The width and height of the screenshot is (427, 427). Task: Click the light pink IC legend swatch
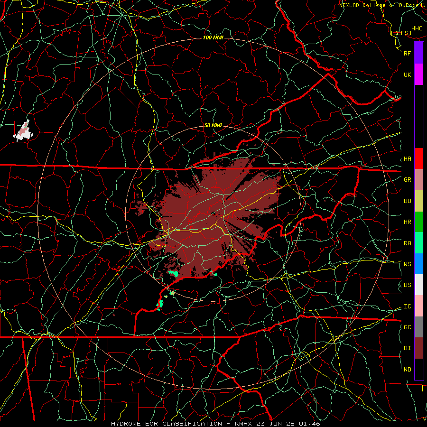point(419,306)
